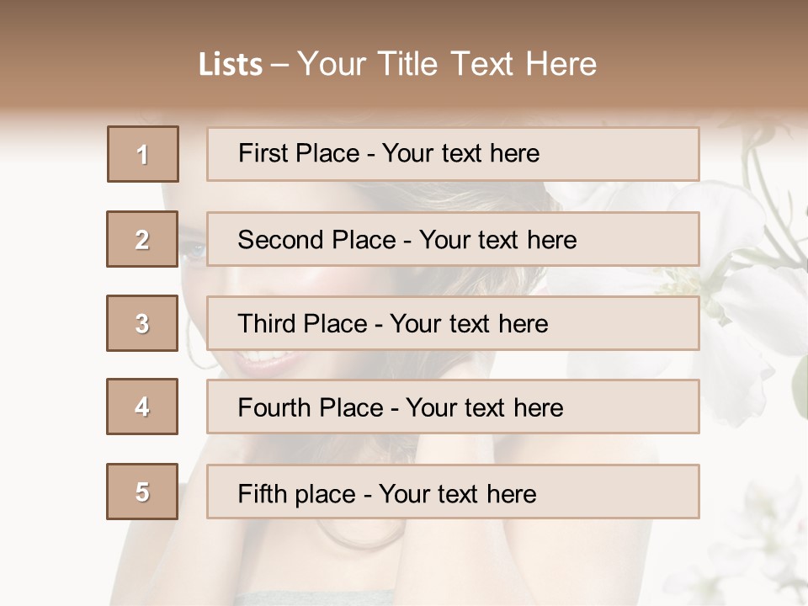Click the woman's smile in background image
This screenshot has height=606, width=808.
259,364
